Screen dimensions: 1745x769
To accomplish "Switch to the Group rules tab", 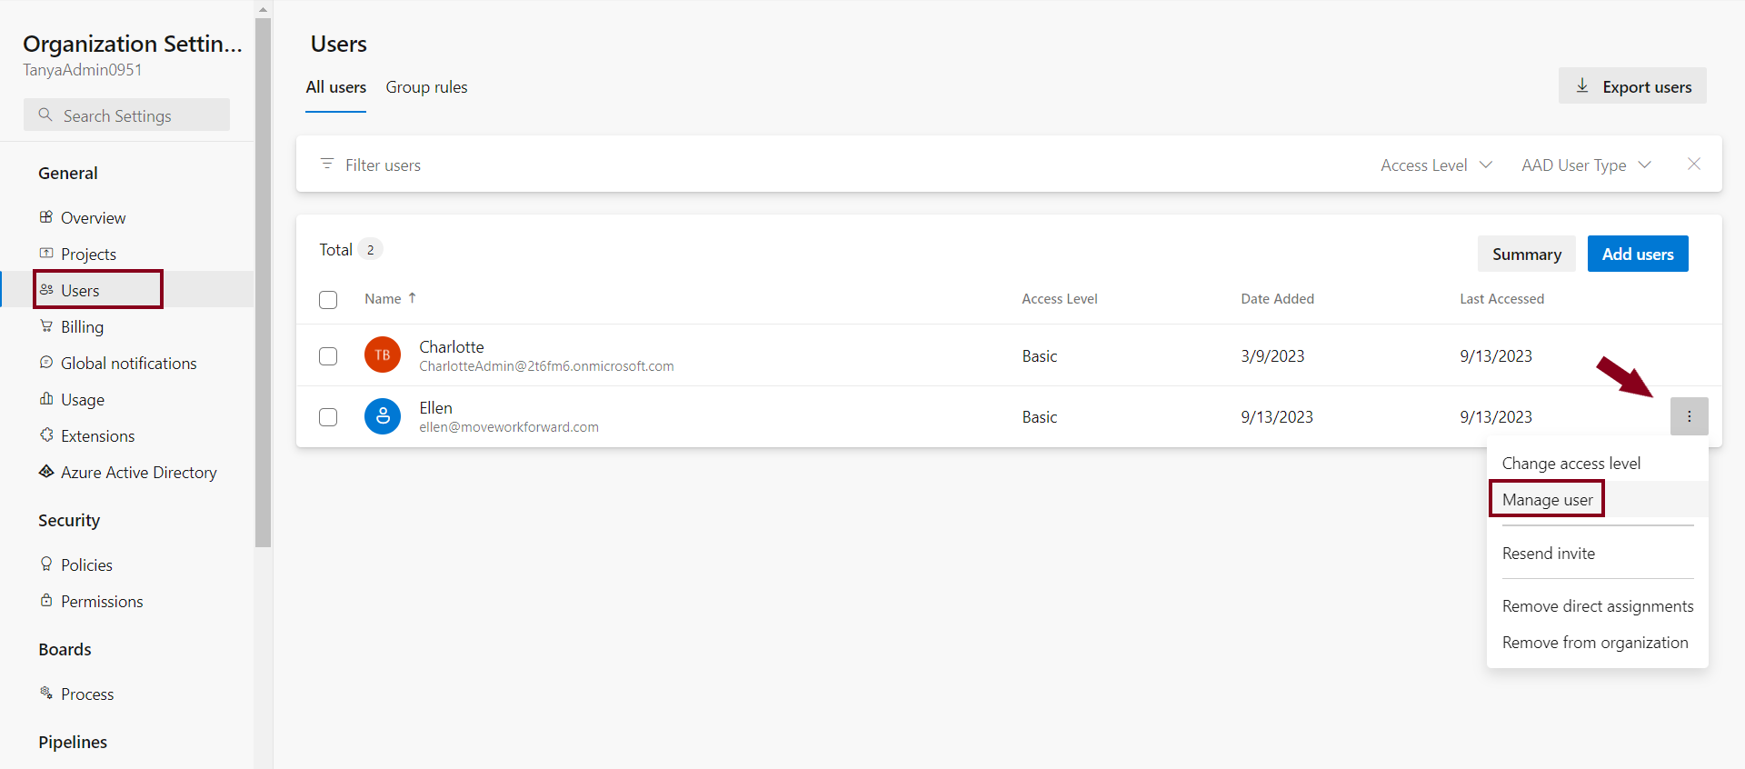I will tap(426, 87).
